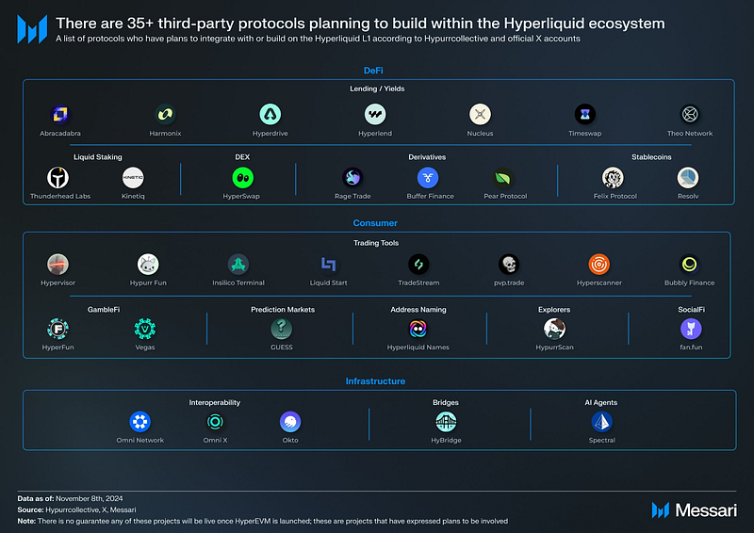This screenshot has height=533, width=754.
Task: Select the purple fan.fun icon
Action: (x=691, y=329)
